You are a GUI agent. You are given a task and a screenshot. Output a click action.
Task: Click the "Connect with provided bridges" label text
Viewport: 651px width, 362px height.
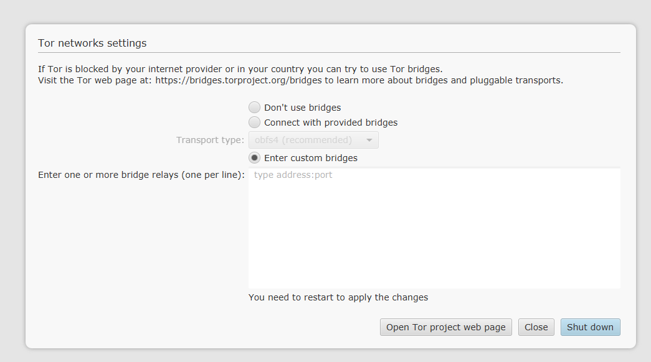[x=330, y=123]
